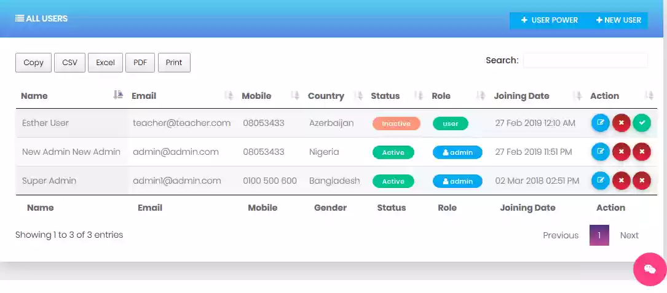
Task: Sort table by Name column arrow
Action: (x=118, y=95)
